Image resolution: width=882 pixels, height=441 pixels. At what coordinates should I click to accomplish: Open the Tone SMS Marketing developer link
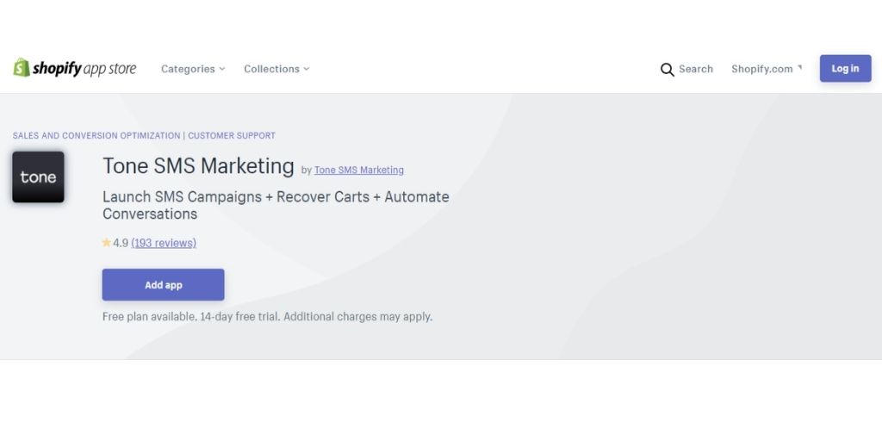tap(359, 170)
